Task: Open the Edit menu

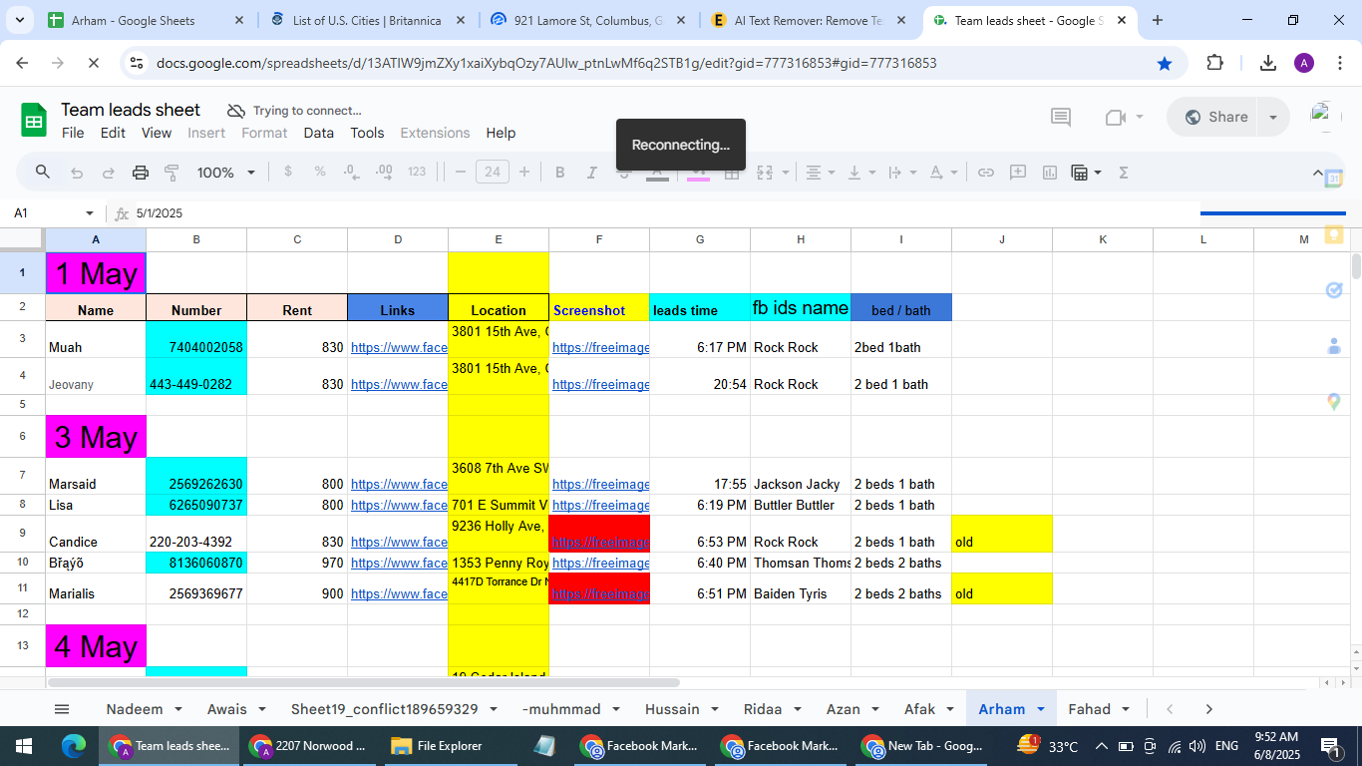Action: [x=113, y=133]
